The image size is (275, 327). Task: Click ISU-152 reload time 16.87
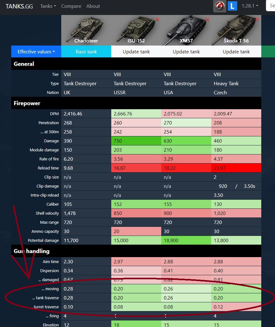click(x=120, y=168)
